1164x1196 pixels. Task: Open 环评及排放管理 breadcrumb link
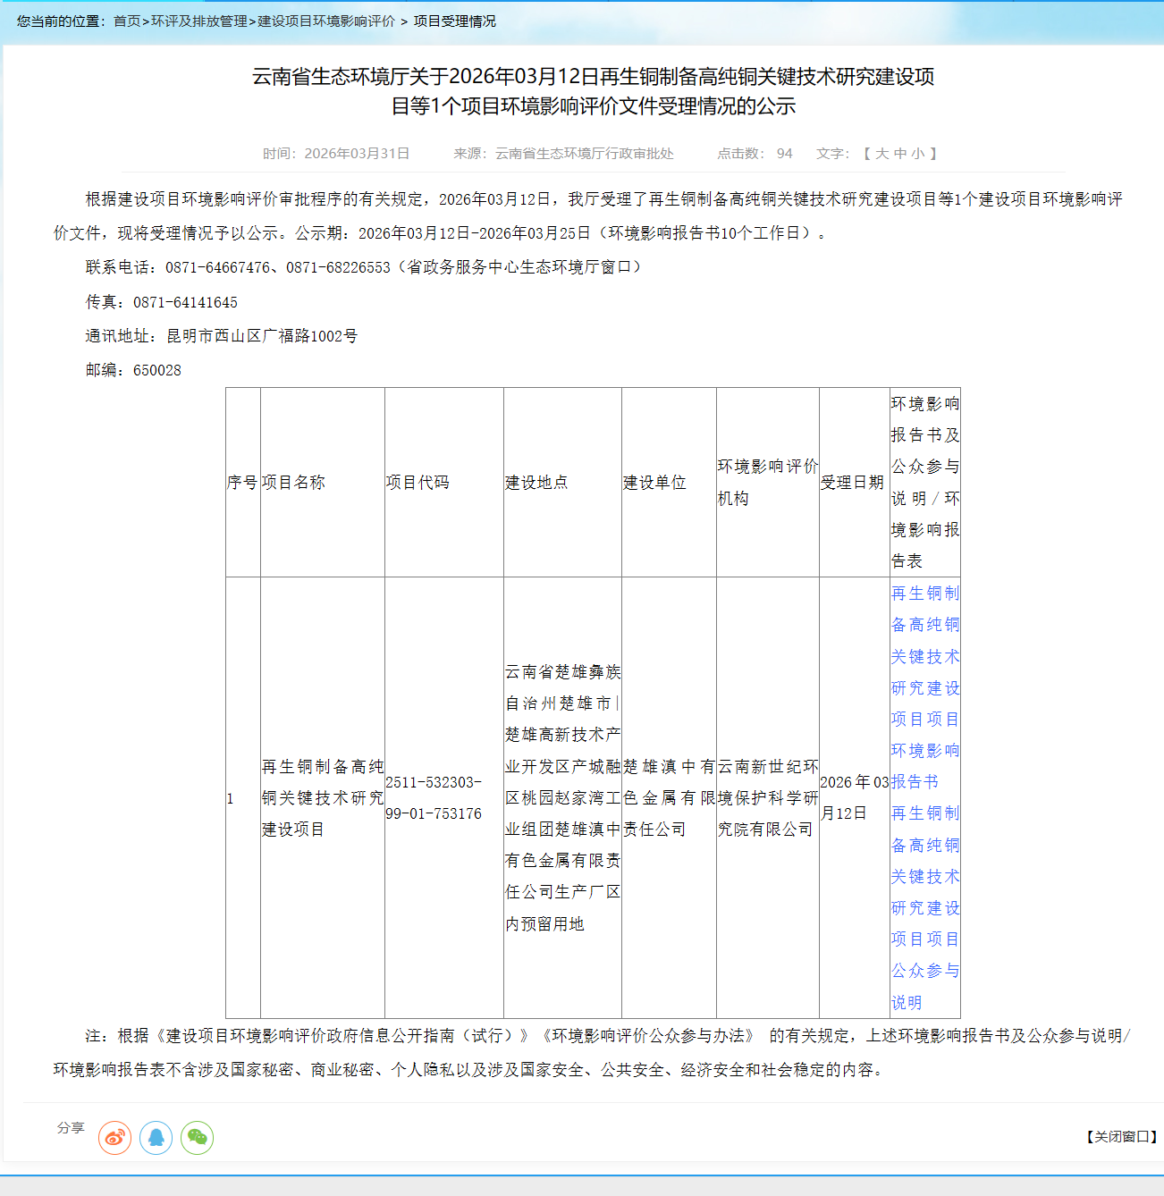pyautogui.click(x=199, y=21)
